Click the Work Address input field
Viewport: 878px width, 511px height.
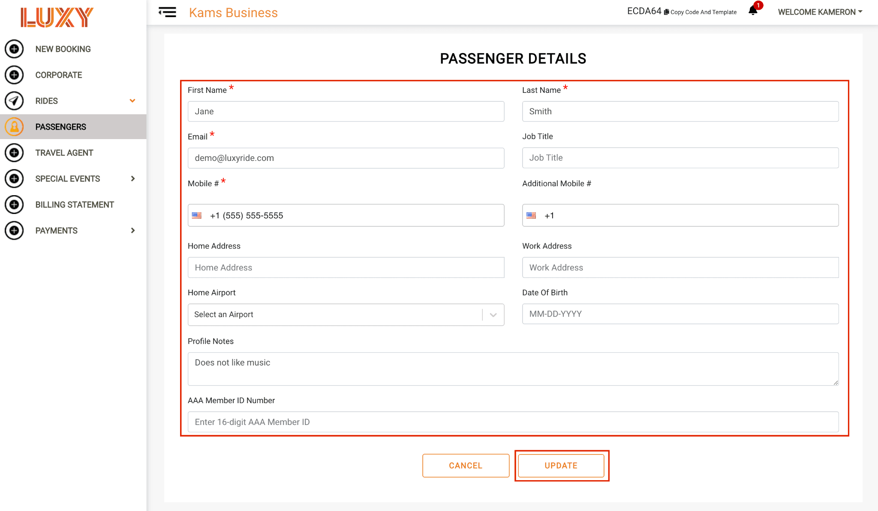pyautogui.click(x=680, y=267)
